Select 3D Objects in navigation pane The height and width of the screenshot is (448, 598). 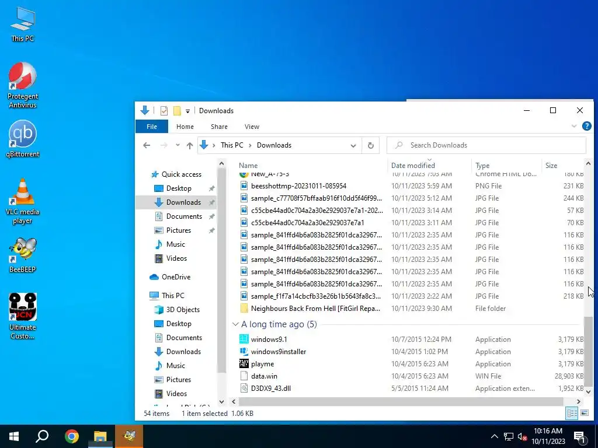click(183, 310)
